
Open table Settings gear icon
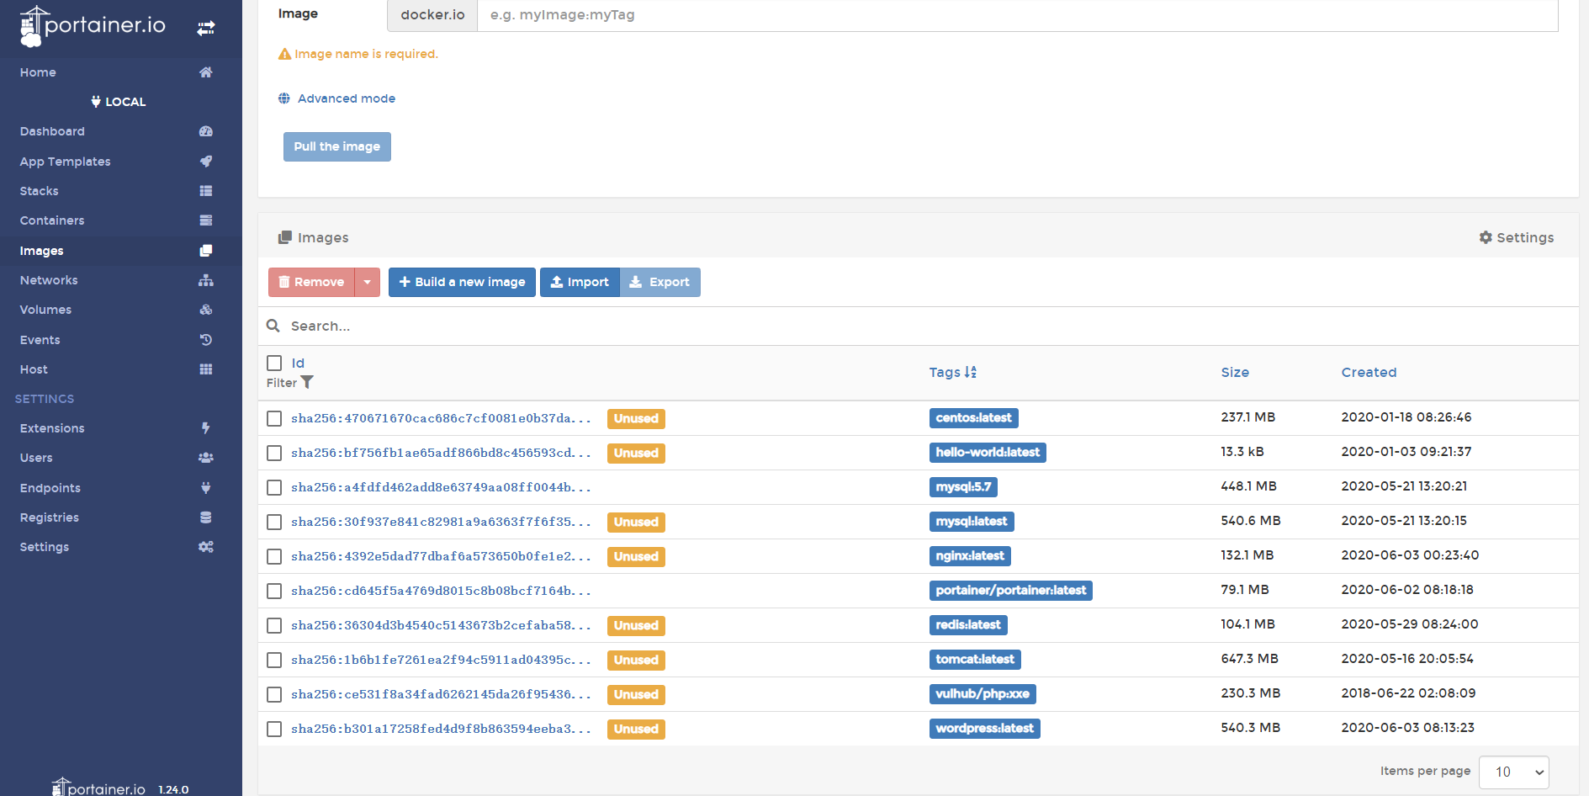point(1486,238)
